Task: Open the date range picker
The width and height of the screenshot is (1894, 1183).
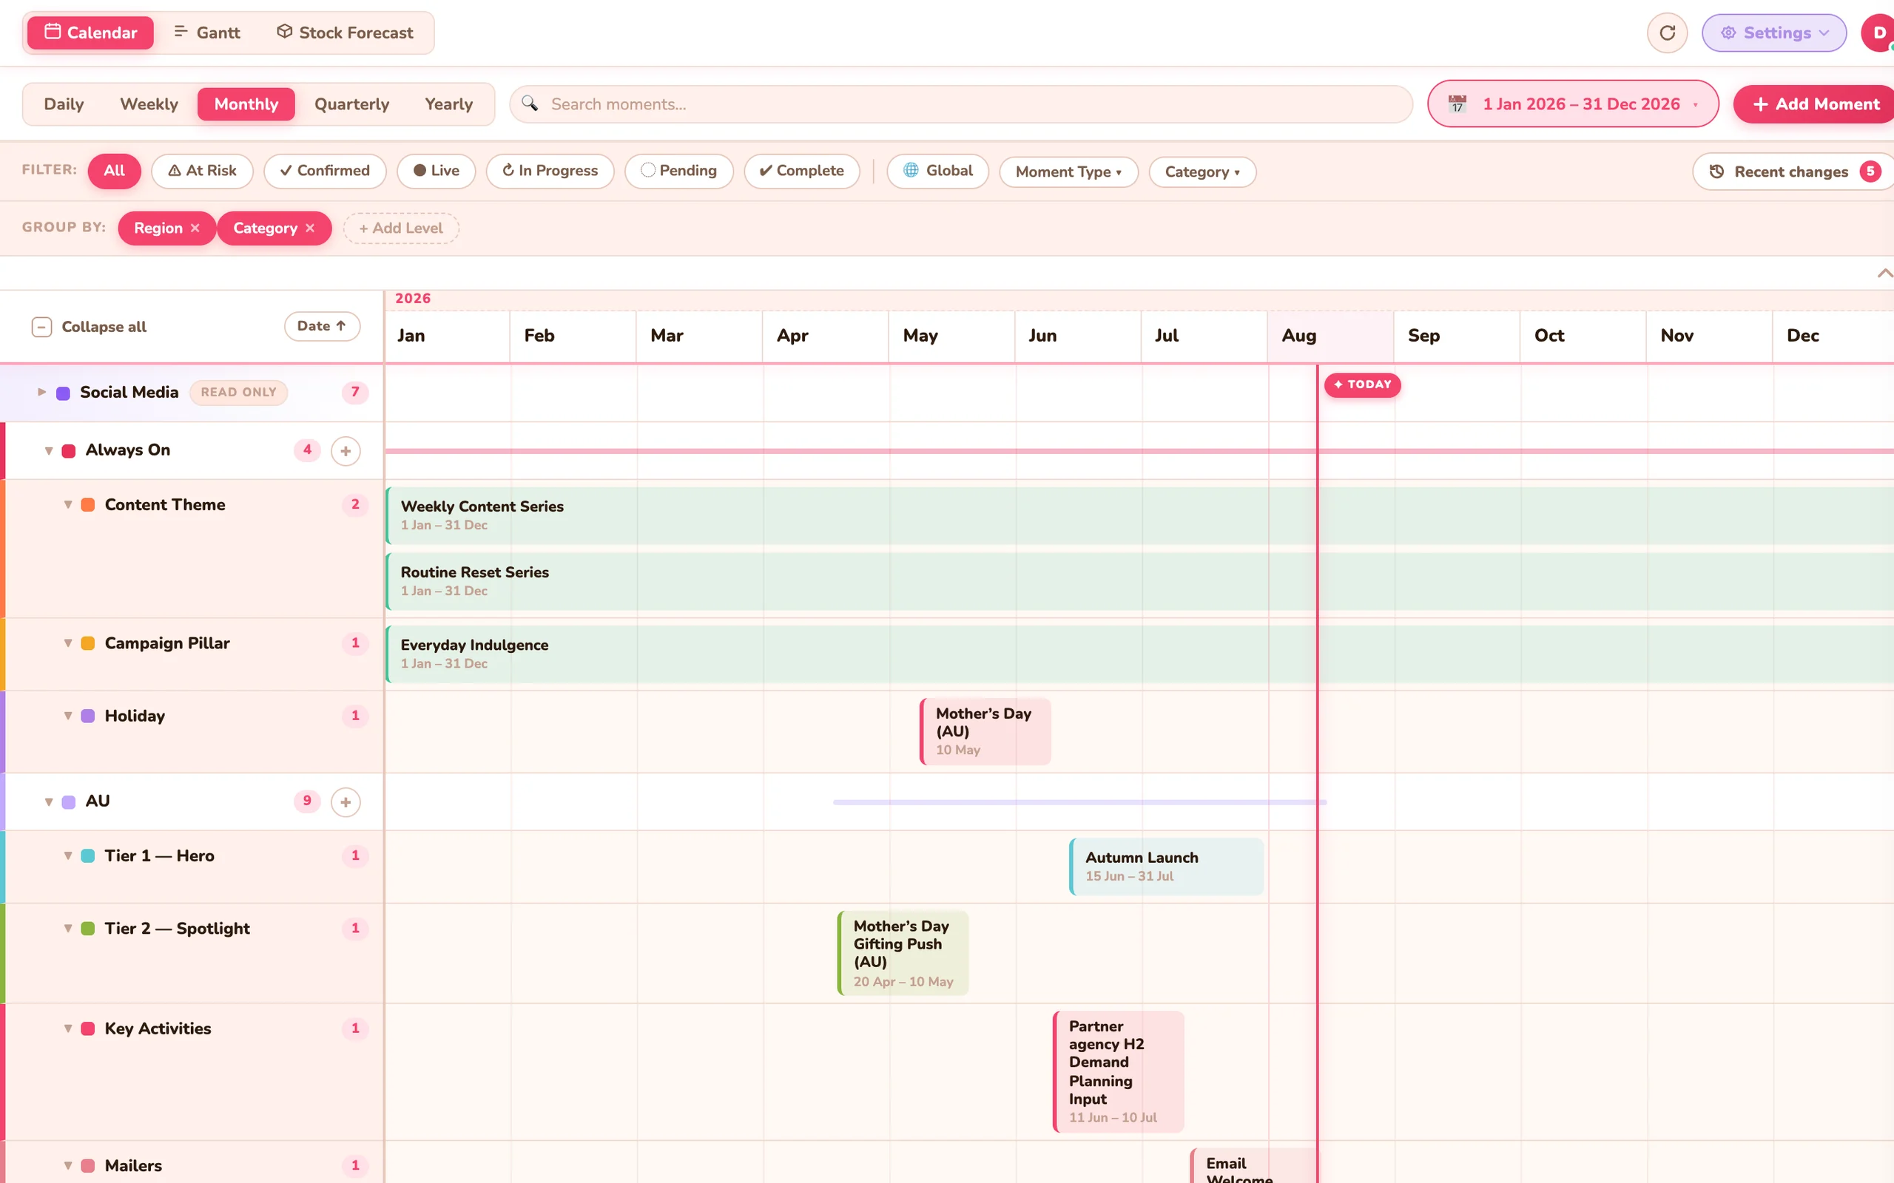Action: [1572, 104]
